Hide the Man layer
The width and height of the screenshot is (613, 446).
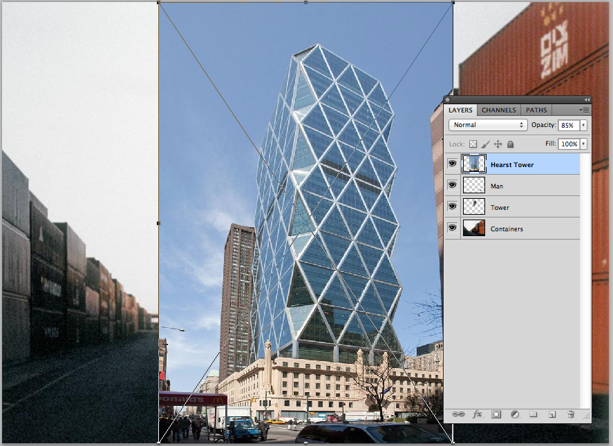pos(453,185)
